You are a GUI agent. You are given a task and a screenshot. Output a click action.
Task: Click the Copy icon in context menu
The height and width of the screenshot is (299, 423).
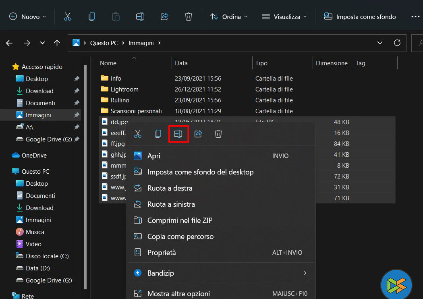click(x=158, y=134)
